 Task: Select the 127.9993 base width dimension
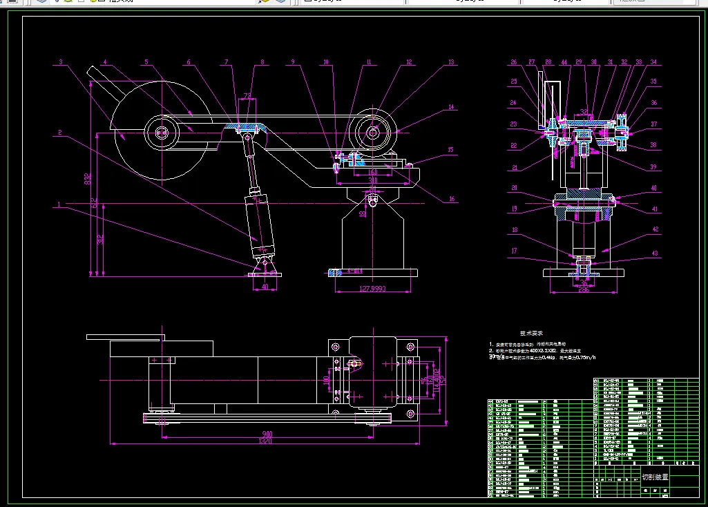coord(372,289)
